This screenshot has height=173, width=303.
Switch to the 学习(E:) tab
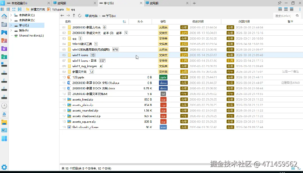tap(121, 3)
